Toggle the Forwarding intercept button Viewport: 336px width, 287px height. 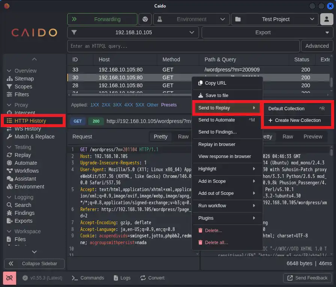[102, 19]
